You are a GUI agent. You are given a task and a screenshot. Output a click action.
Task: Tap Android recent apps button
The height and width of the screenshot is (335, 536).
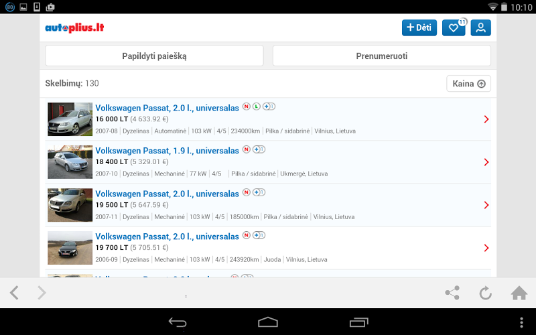tap(358, 322)
